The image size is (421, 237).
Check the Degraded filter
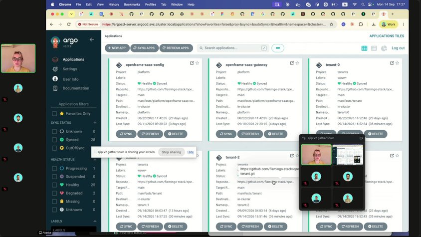(x=54, y=193)
